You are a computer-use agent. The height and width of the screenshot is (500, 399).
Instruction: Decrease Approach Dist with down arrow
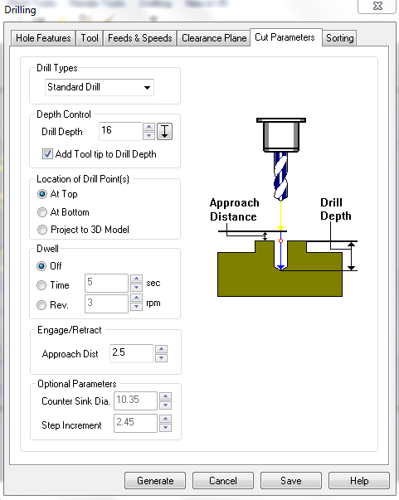click(x=162, y=357)
